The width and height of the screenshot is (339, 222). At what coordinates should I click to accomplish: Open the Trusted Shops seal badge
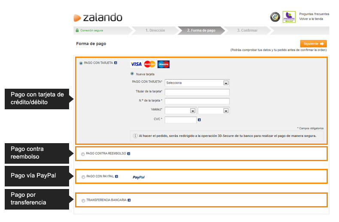275,17
